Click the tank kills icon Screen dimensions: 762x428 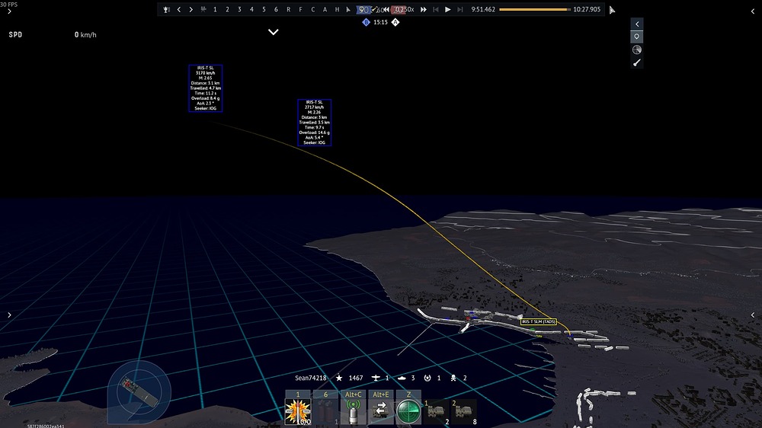tap(402, 378)
